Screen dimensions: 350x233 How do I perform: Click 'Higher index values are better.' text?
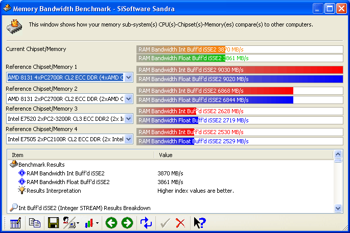(x=196, y=191)
